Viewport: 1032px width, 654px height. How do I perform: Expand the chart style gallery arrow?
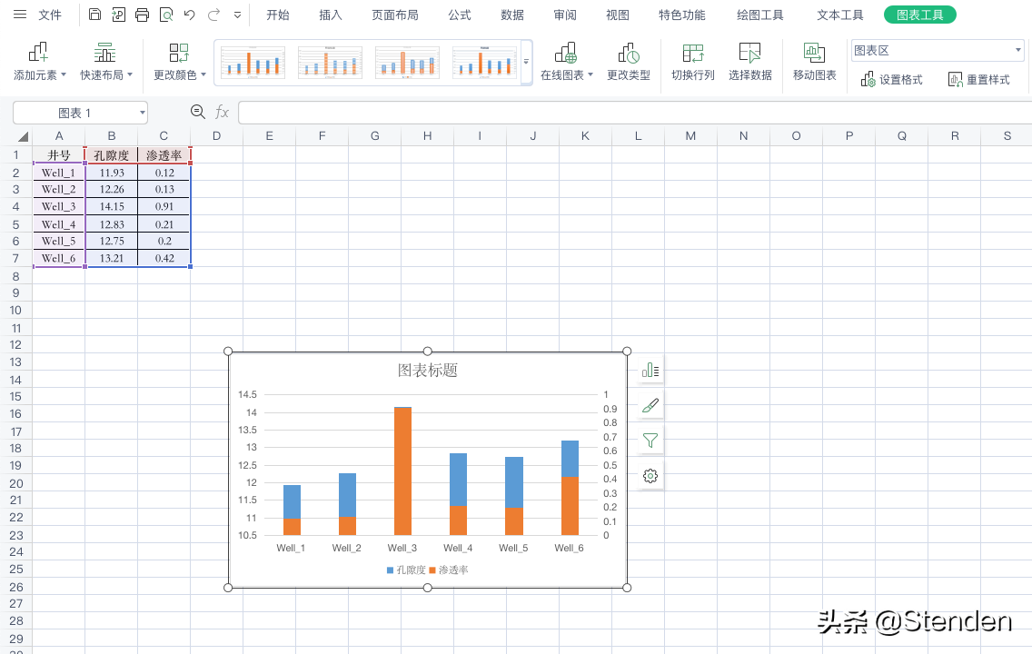(x=526, y=62)
